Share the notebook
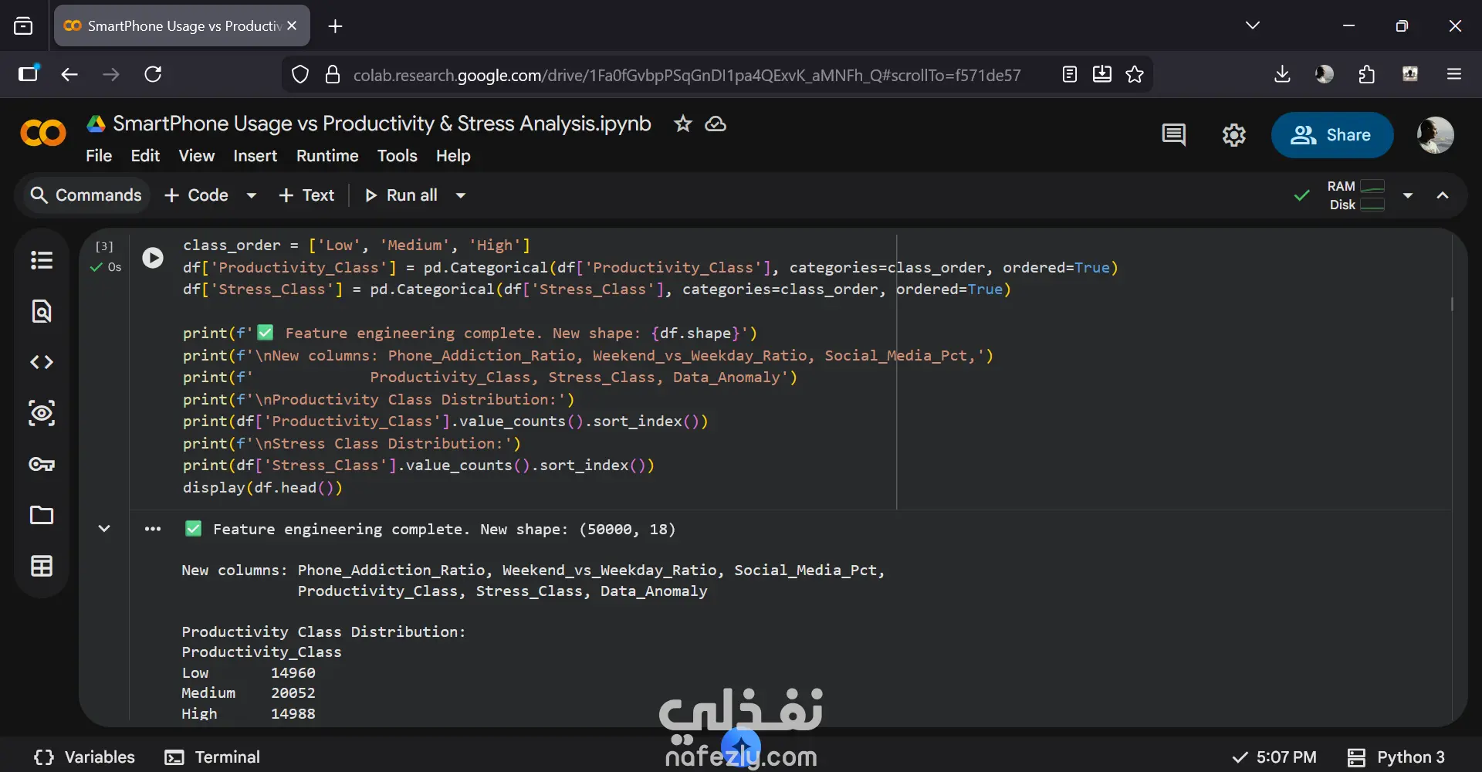Image resolution: width=1482 pixels, height=772 pixels. click(1331, 135)
